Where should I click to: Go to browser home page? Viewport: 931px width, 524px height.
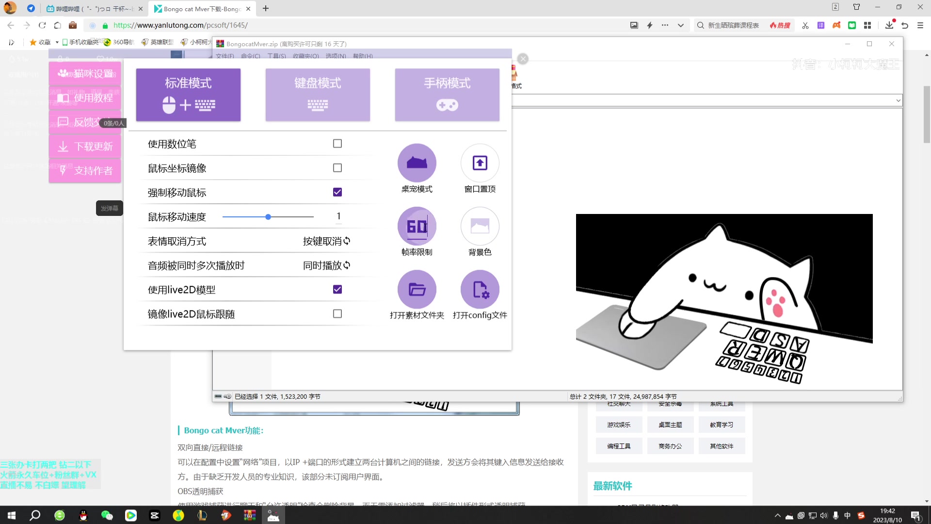tap(57, 25)
